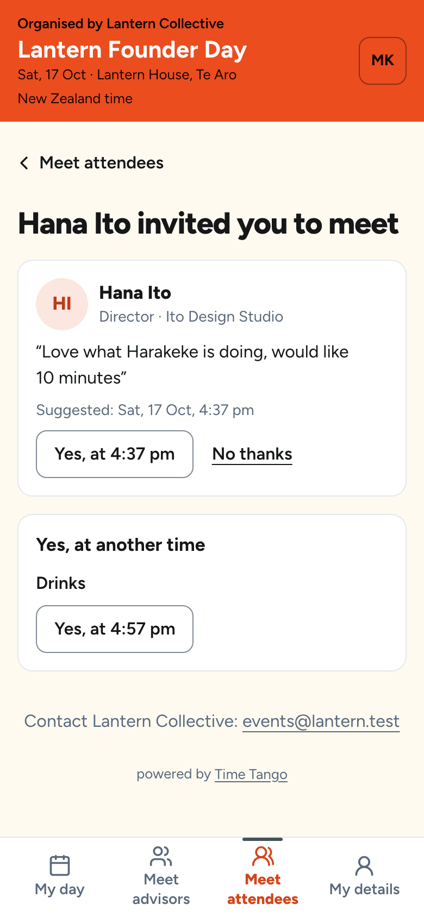Open the Meet advisors tab

click(161, 877)
